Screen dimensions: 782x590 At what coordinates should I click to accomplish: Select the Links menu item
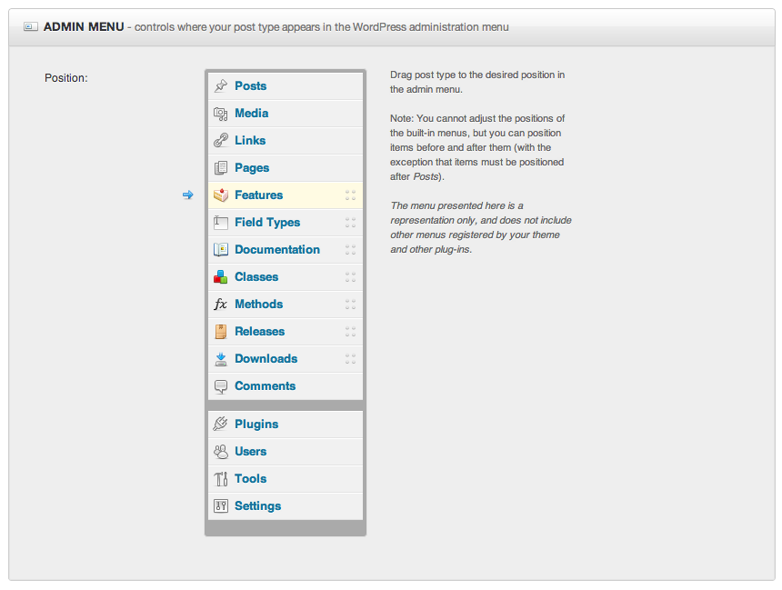click(286, 140)
